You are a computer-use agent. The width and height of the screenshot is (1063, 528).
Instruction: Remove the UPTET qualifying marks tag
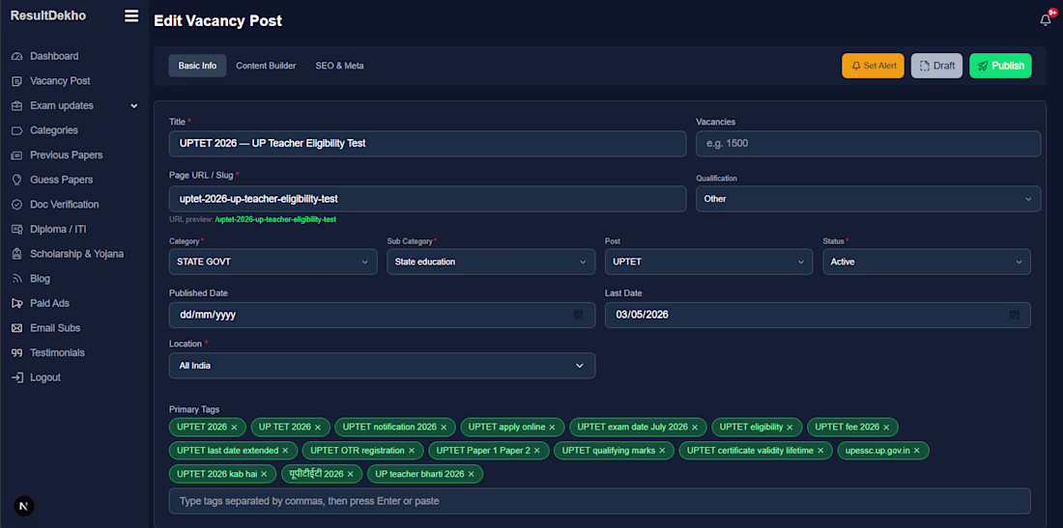point(662,450)
